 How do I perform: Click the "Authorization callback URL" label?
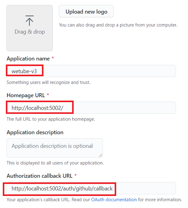(40, 176)
